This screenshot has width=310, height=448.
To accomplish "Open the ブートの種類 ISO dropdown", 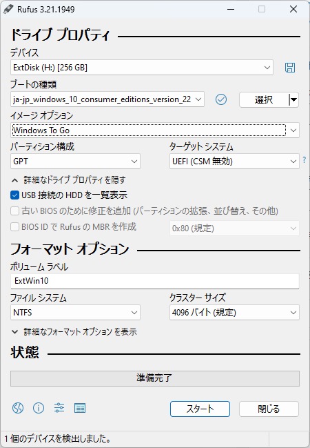I will [x=107, y=99].
